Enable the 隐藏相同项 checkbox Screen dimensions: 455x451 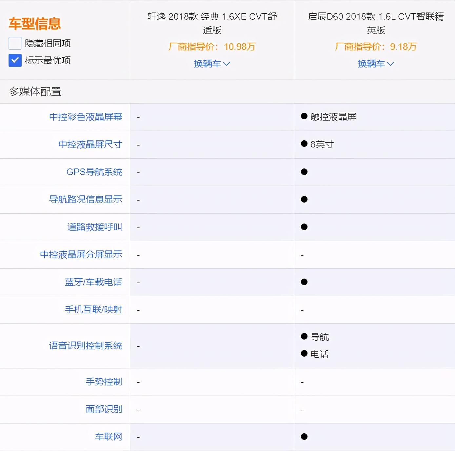pos(15,43)
